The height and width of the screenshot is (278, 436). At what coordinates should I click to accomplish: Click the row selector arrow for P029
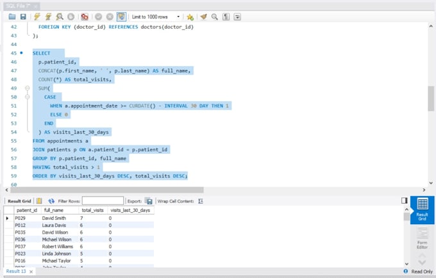(x=8, y=218)
